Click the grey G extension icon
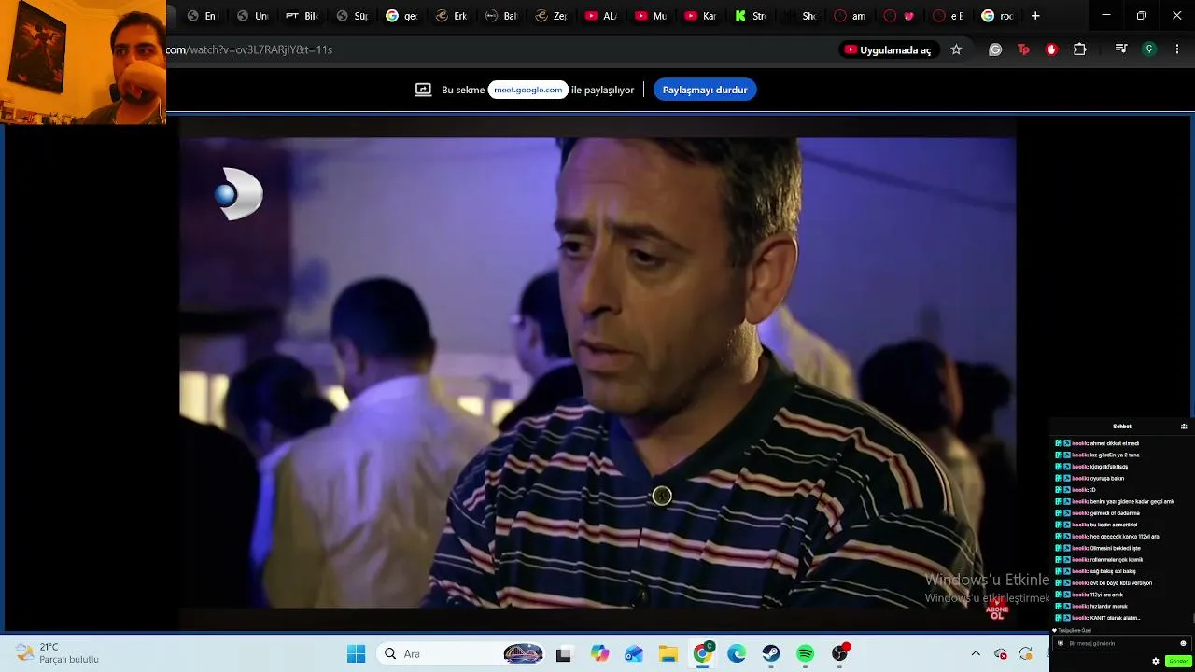This screenshot has height=672, width=1195. click(995, 49)
